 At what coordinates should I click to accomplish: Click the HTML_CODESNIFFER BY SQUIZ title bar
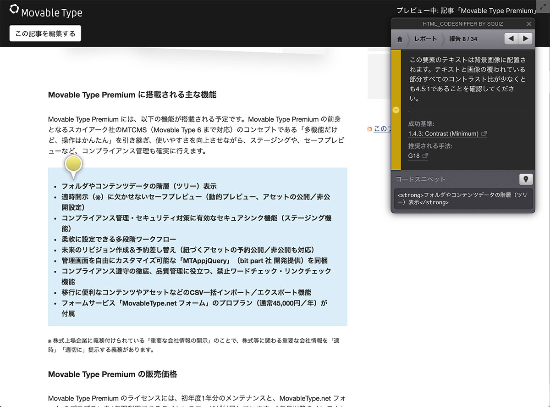tap(463, 24)
